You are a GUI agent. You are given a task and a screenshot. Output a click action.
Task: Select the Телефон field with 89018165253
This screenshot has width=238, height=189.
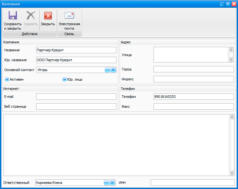[x=194, y=97]
